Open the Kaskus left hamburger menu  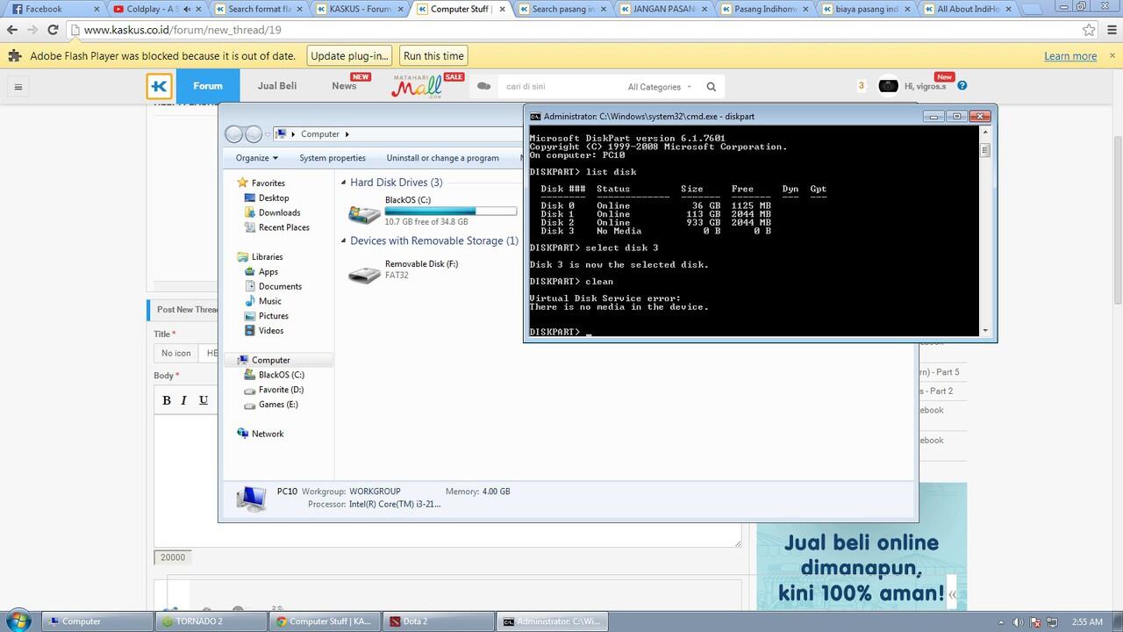click(x=18, y=86)
